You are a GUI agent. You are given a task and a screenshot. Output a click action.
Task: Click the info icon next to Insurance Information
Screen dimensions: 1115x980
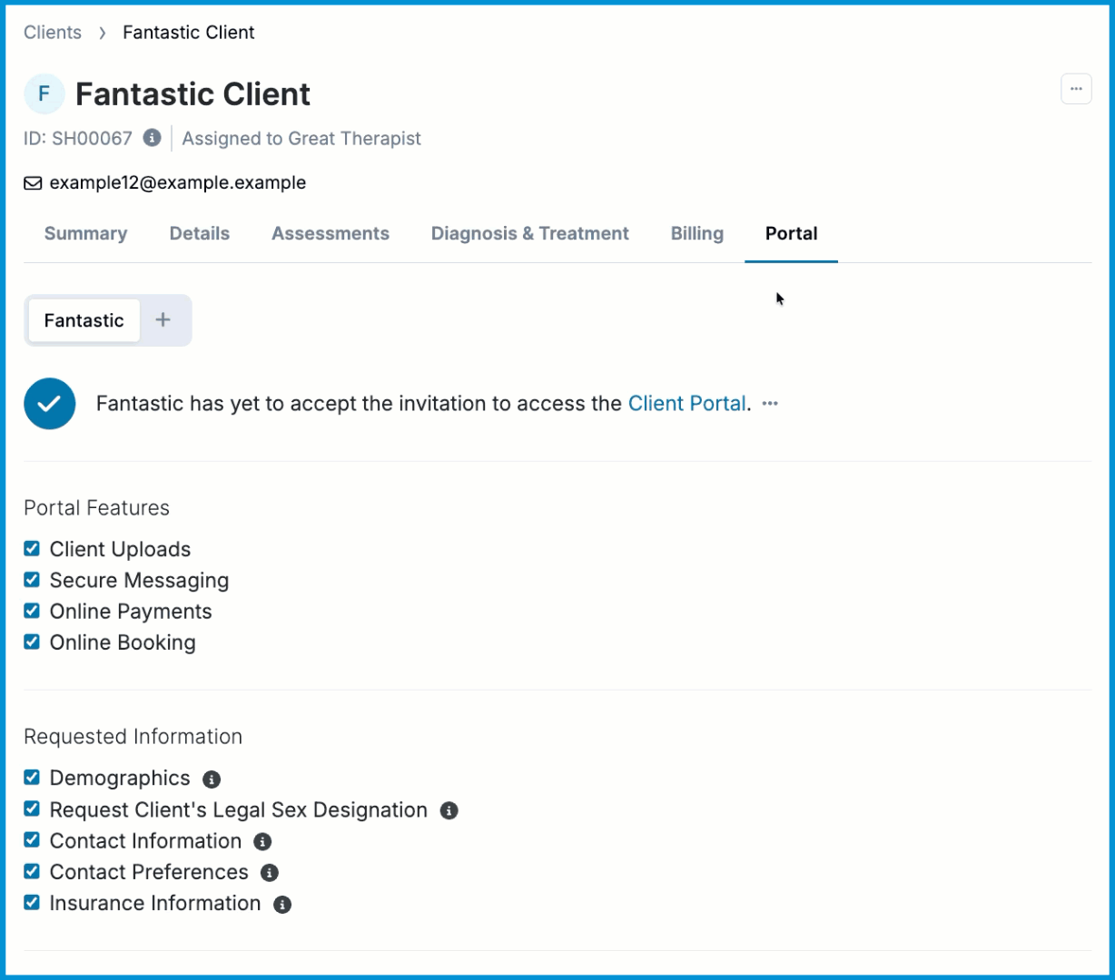[282, 905]
